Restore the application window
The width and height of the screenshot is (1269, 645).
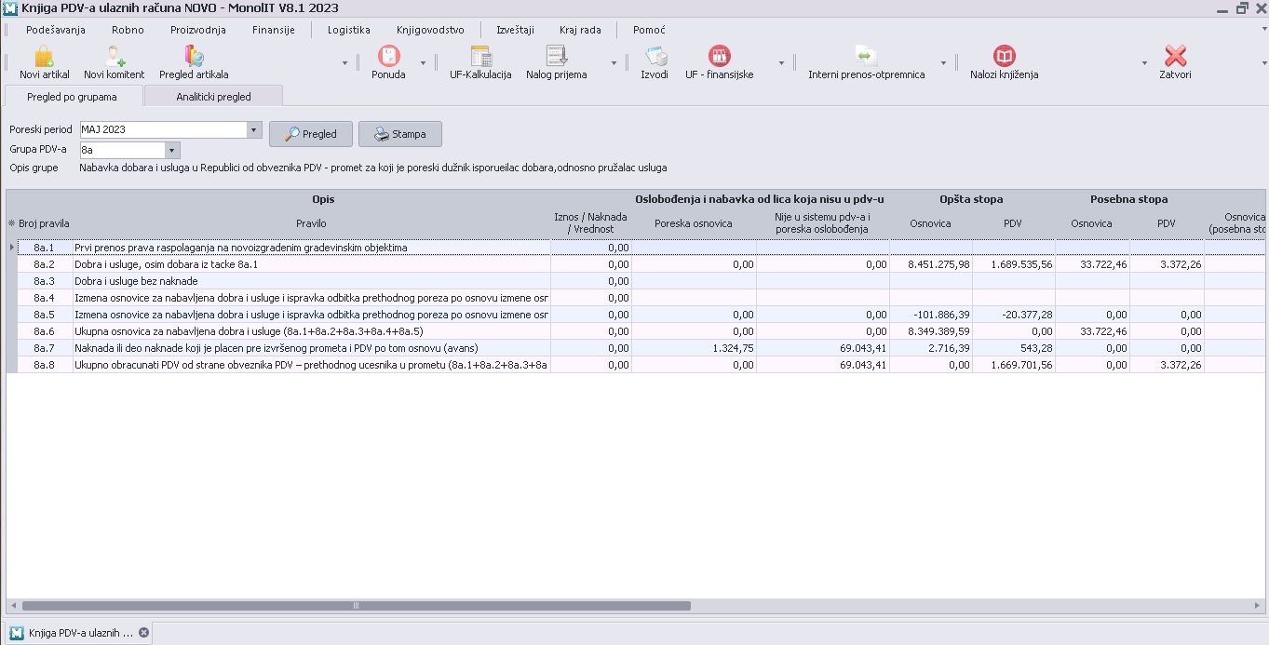(1242, 8)
